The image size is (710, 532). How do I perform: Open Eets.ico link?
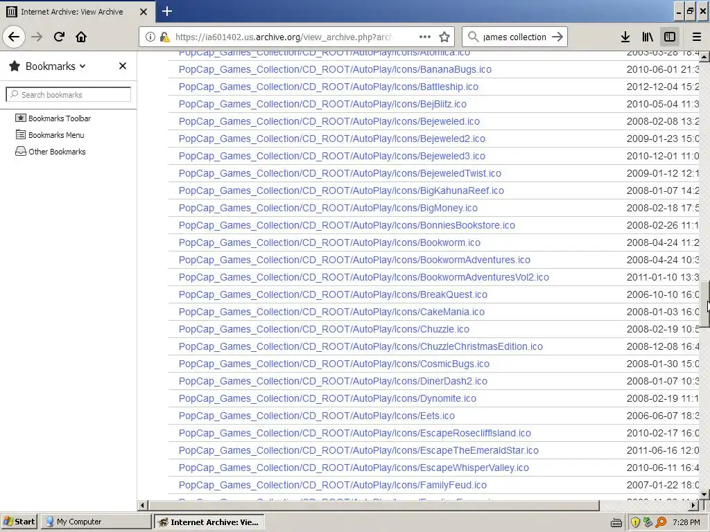pyautogui.click(x=317, y=416)
